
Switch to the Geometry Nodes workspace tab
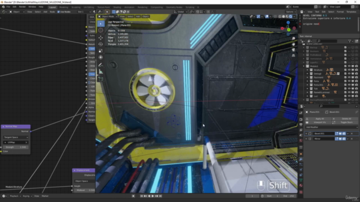[x=174, y=7]
